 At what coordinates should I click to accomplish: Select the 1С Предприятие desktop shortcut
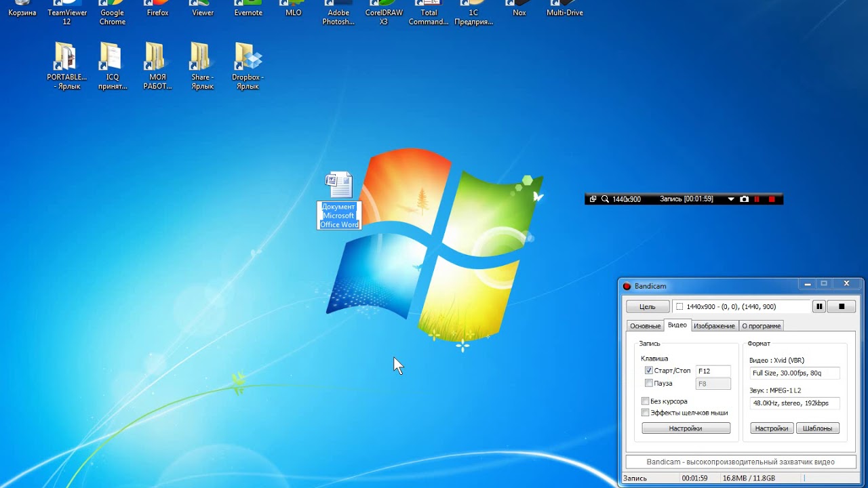(474, 12)
